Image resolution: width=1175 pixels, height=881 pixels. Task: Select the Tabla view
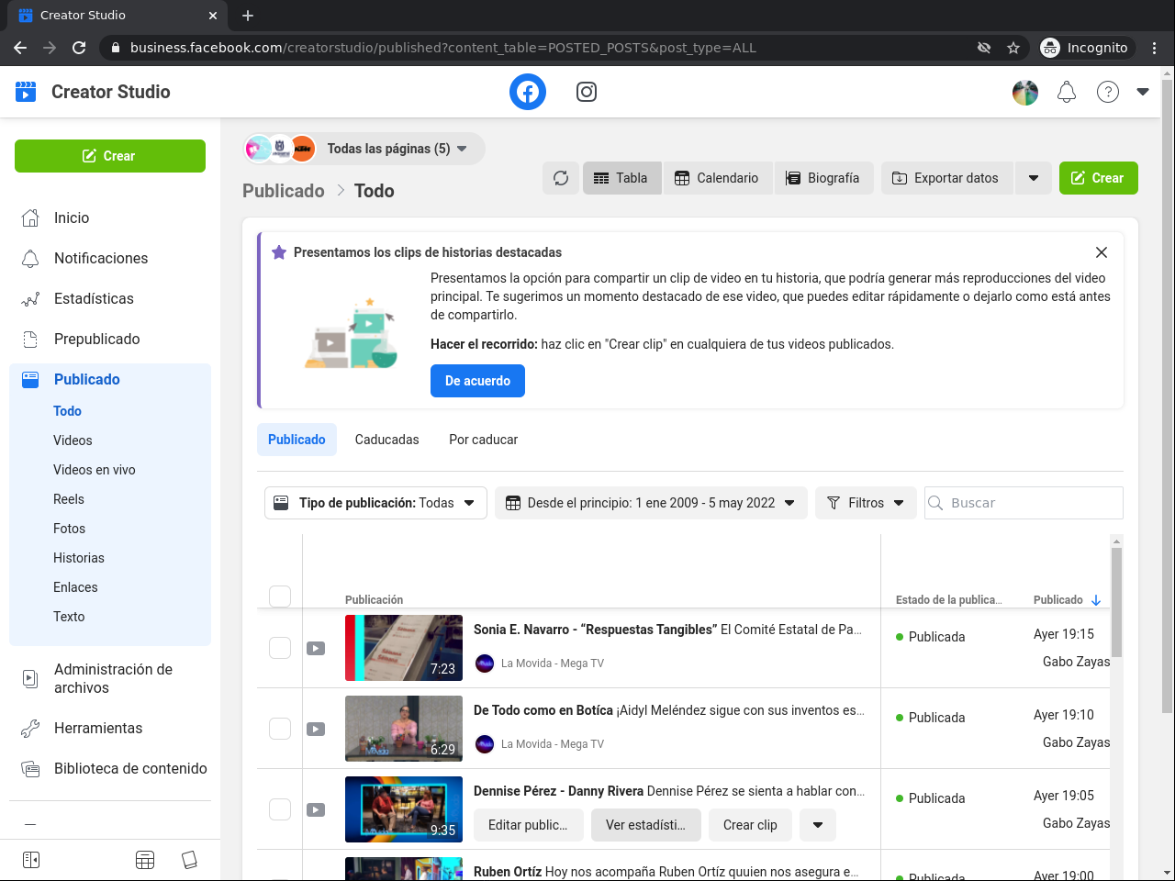[x=621, y=178]
